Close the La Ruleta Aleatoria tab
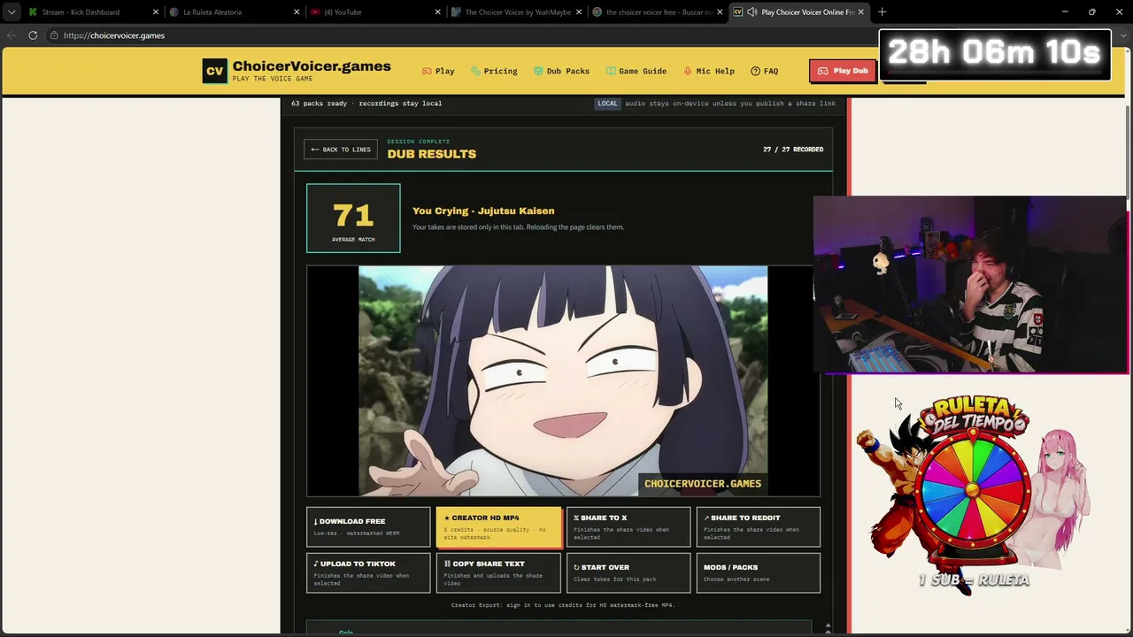 pyautogui.click(x=297, y=12)
